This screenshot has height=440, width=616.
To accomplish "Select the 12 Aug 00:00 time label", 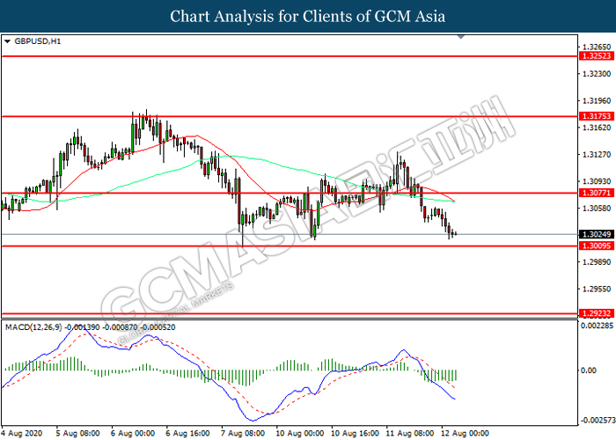I will (466, 433).
